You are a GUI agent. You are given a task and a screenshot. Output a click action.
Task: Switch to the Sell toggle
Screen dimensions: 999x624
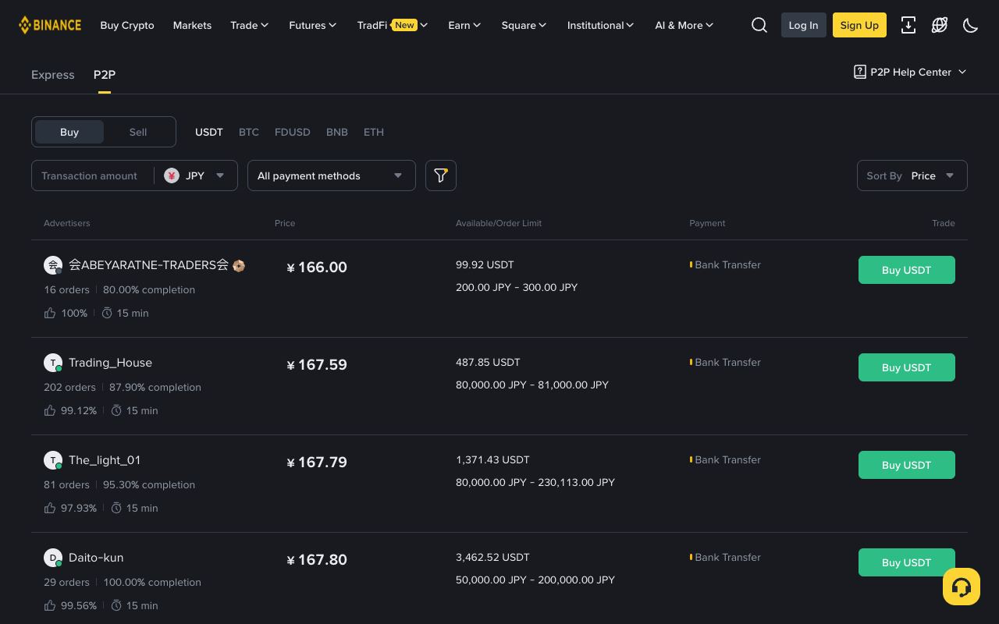pos(138,132)
